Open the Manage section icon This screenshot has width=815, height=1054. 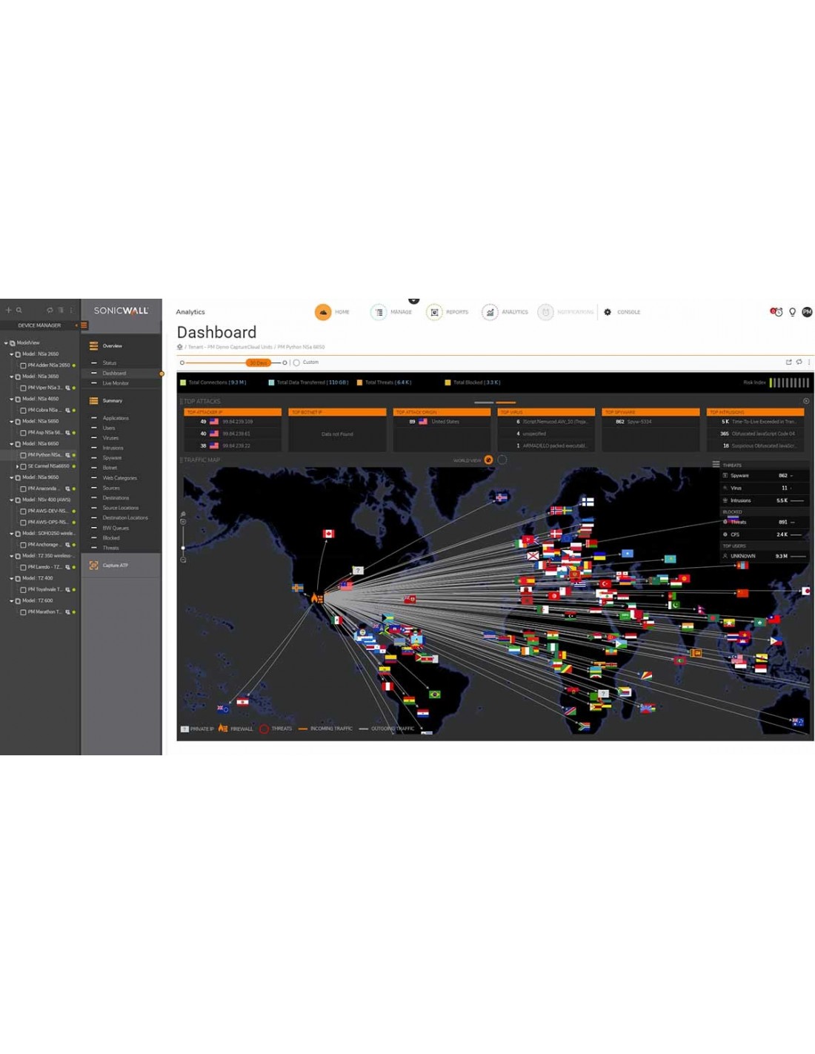tap(379, 312)
